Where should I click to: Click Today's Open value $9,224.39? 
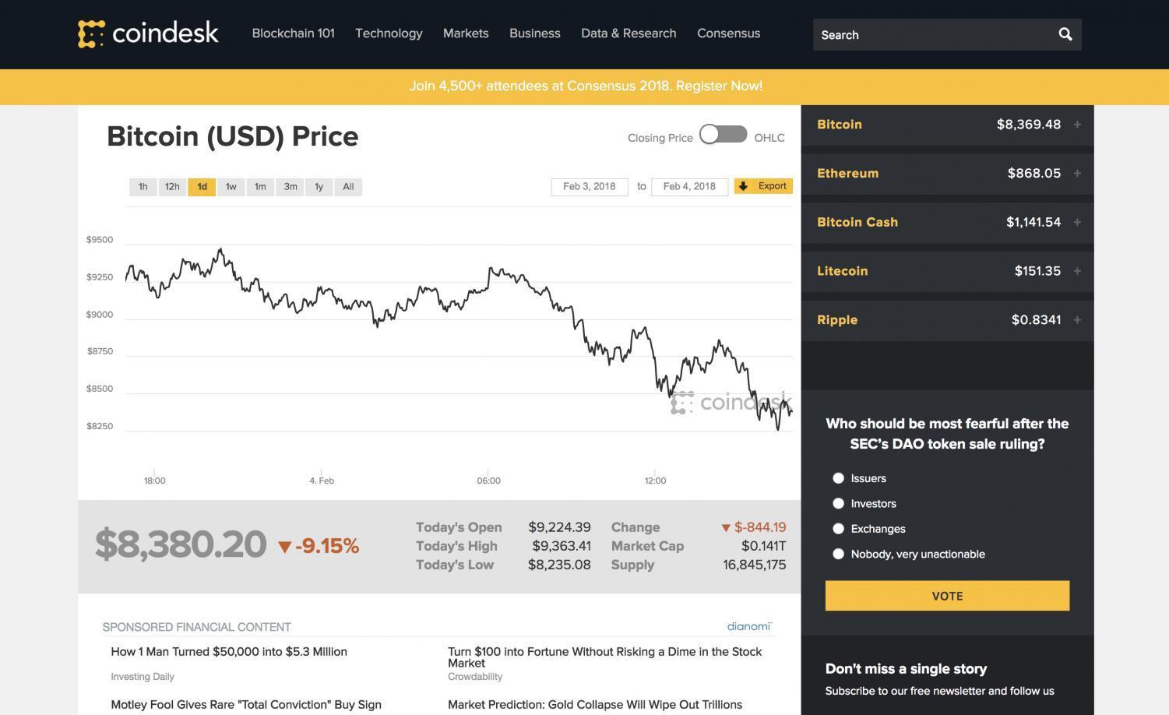coord(559,527)
